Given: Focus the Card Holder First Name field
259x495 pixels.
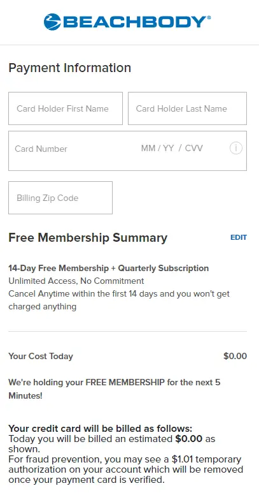Looking at the screenshot, I should tap(66, 108).
